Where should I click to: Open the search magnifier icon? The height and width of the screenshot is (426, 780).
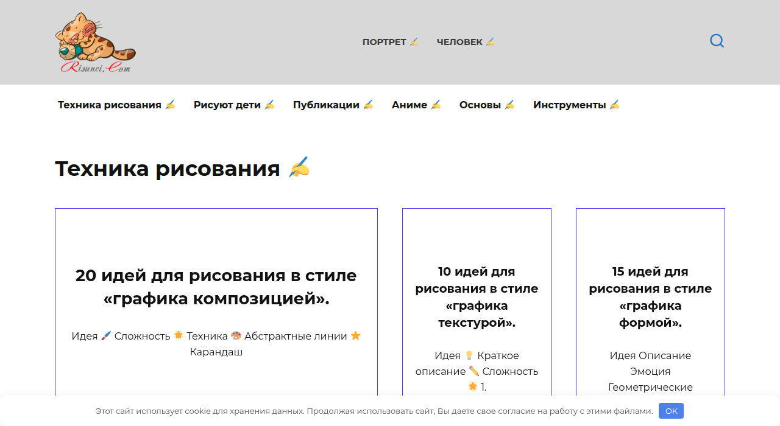coord(717,41)
